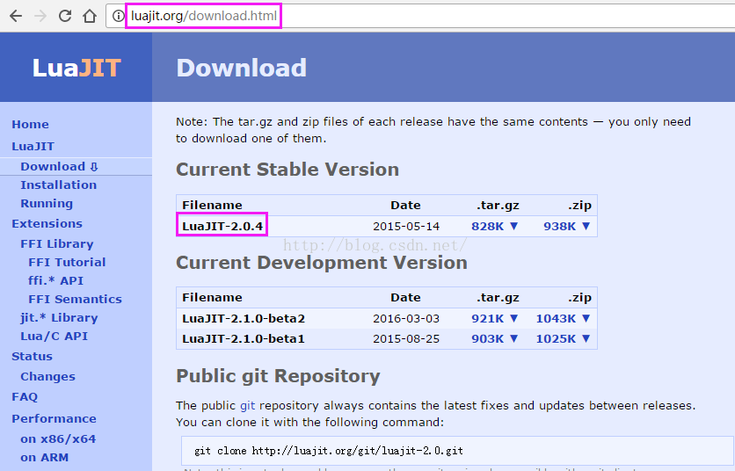Image resolution: width=735 pixels, height=471 pixels.
Task: Click the browser Back arrow
Action: [x=16, y=16]
